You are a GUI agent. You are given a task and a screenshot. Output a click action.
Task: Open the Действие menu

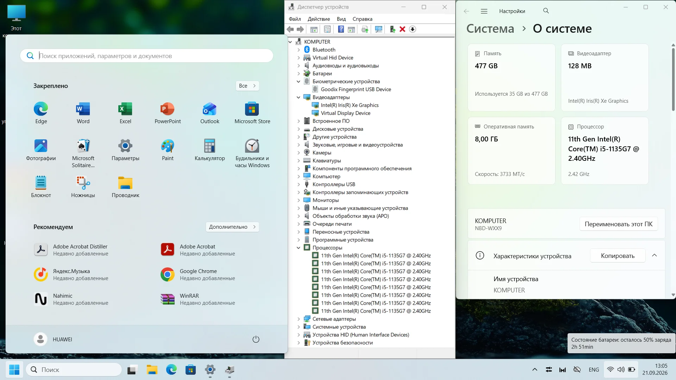coord(319,19)
